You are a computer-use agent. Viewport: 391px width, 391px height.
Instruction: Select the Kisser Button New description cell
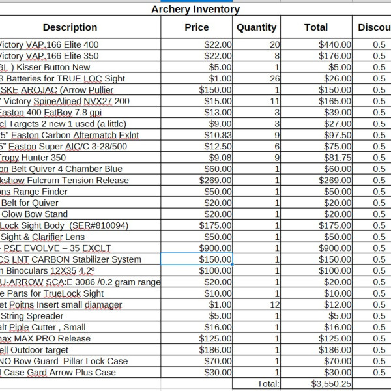80,67
